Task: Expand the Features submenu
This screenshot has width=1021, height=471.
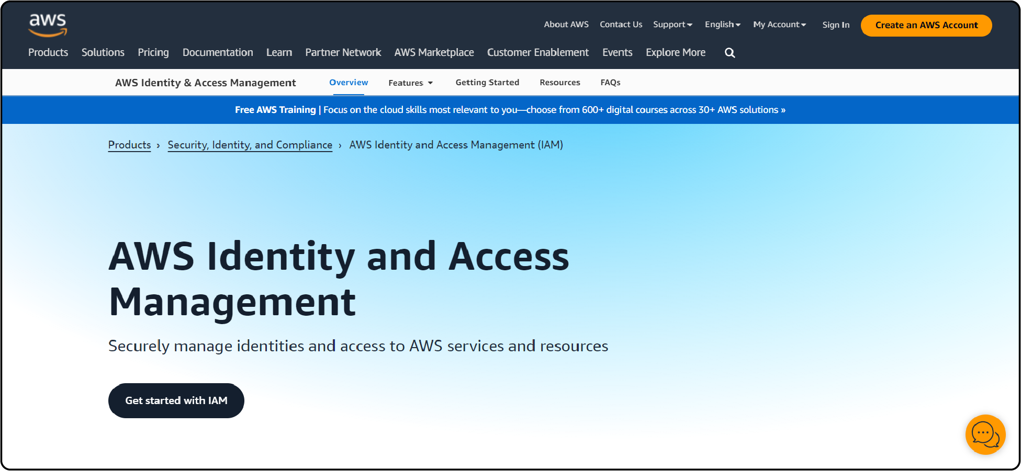Action: pos(410,83)
